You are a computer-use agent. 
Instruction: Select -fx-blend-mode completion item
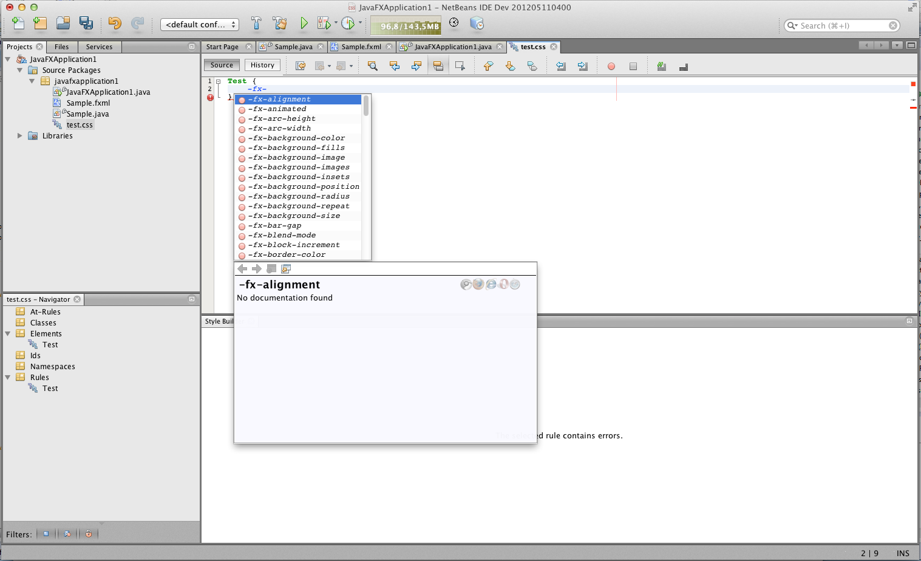point(298,236)
